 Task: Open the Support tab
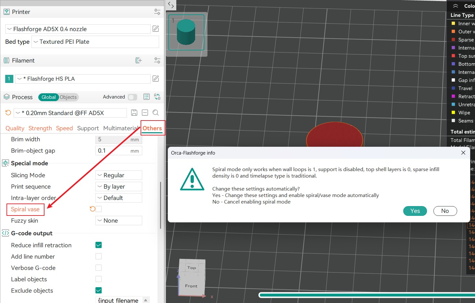click(x=88, y=128)
